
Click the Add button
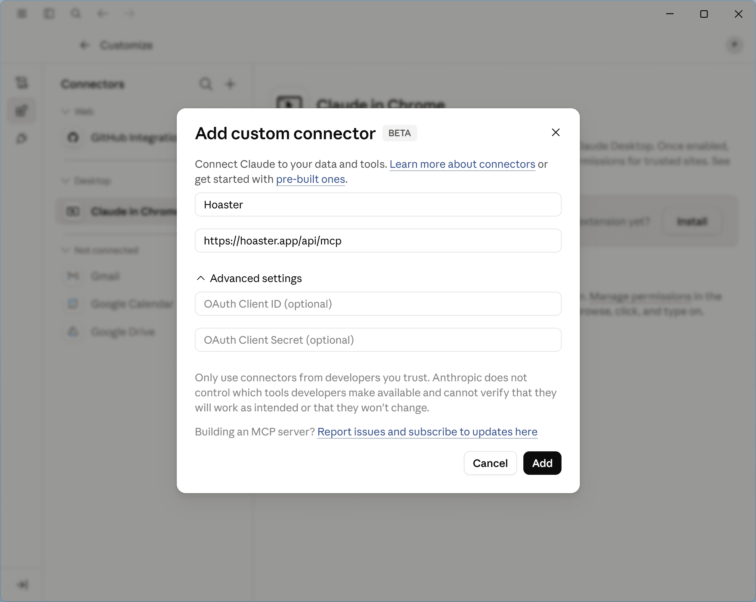point(542,463)
